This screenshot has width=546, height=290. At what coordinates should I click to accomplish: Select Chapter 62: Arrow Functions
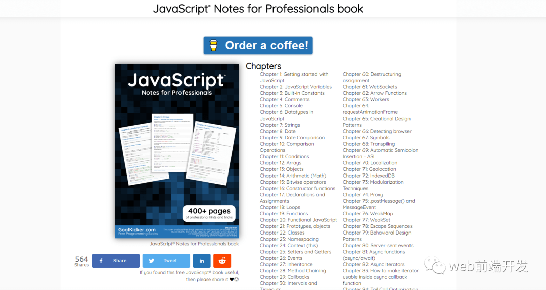(375, 93)
